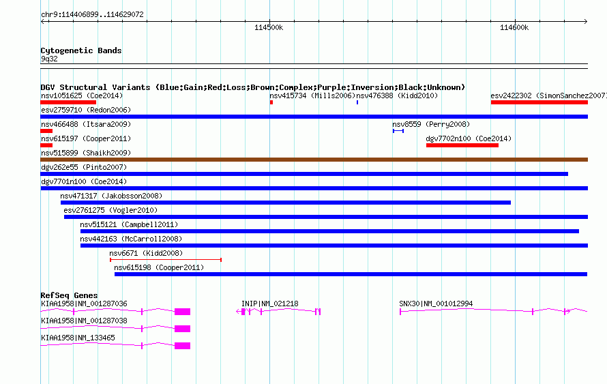
Task: Select variant label esv2759710 (Redon2006)
Action: point(86,110)
